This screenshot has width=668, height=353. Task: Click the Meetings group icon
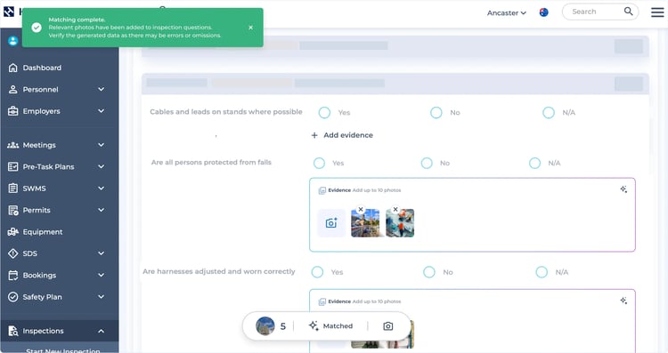click(13, 145)
